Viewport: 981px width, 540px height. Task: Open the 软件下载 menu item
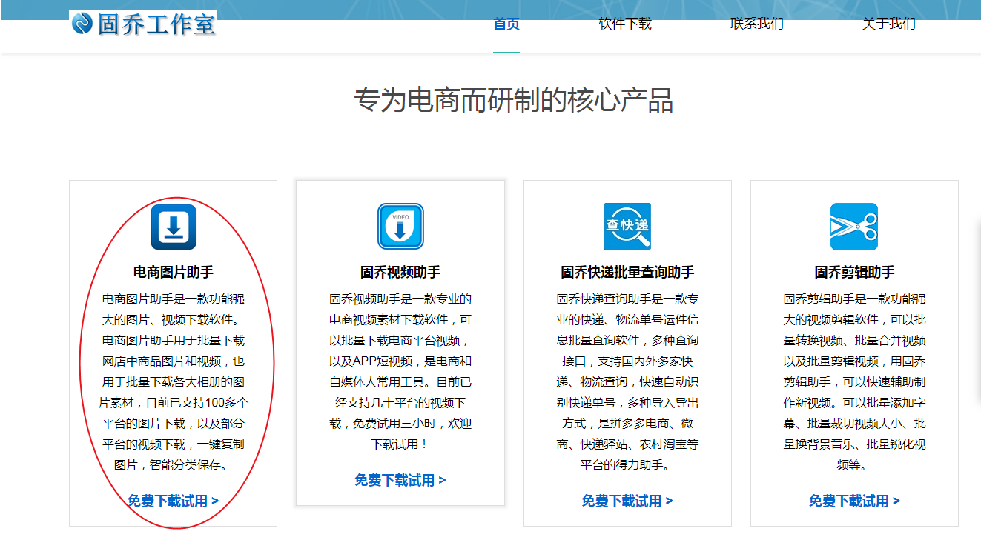click(x=625, y=24)
